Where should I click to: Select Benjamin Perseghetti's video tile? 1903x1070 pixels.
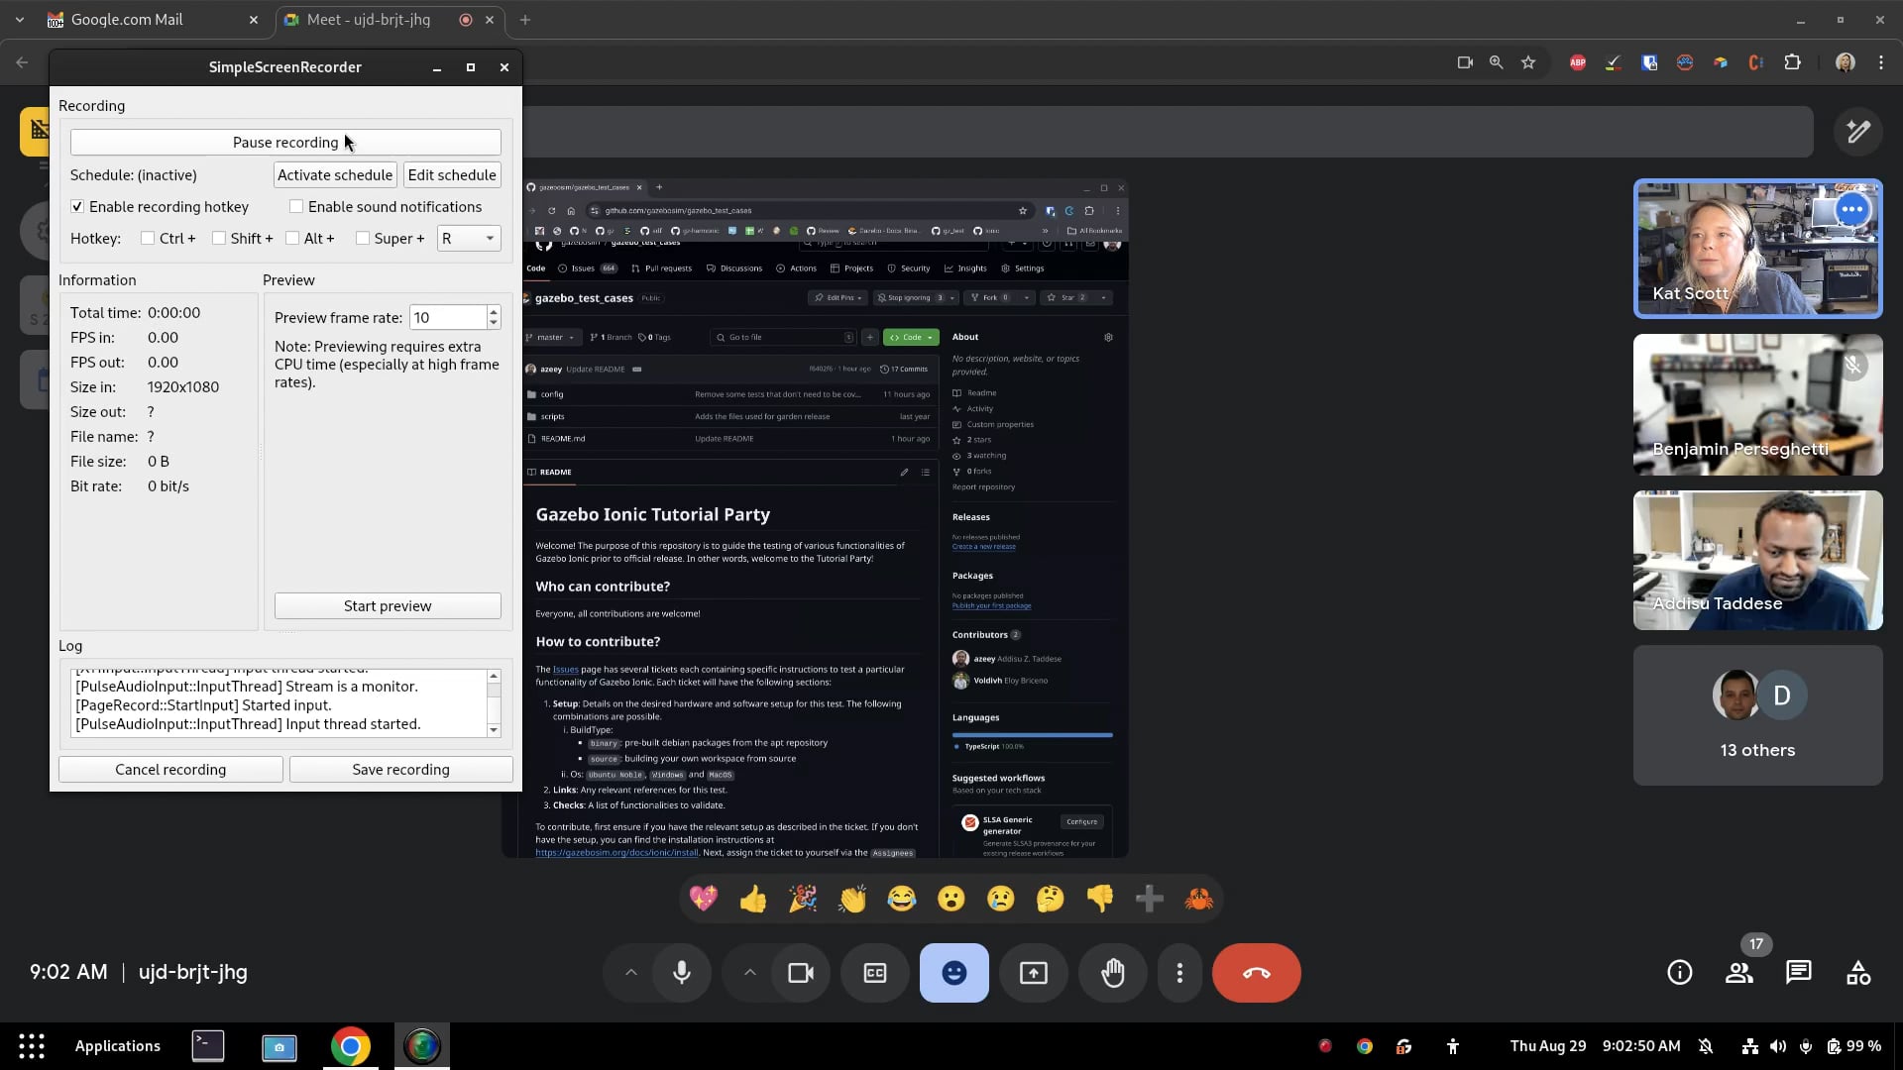pyautogui.click(x=1758, y=405)
